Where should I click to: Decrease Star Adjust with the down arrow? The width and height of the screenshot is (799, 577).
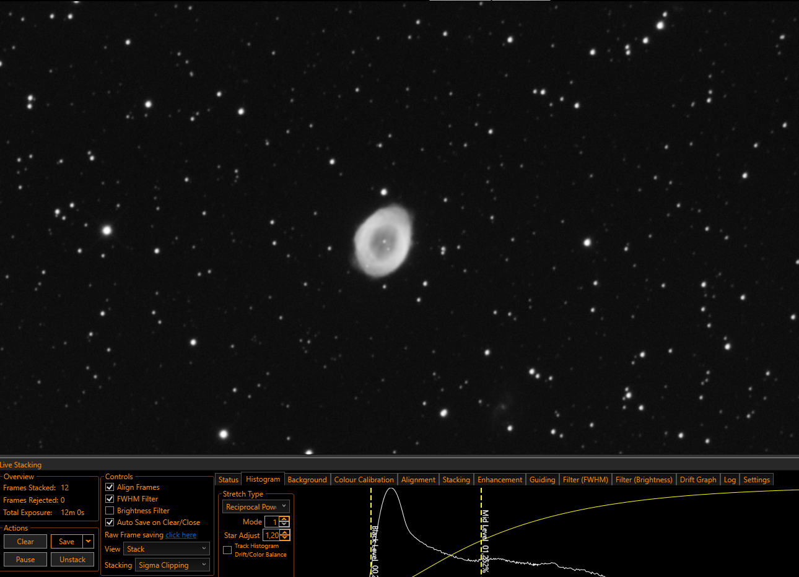(x=285, y=538)
